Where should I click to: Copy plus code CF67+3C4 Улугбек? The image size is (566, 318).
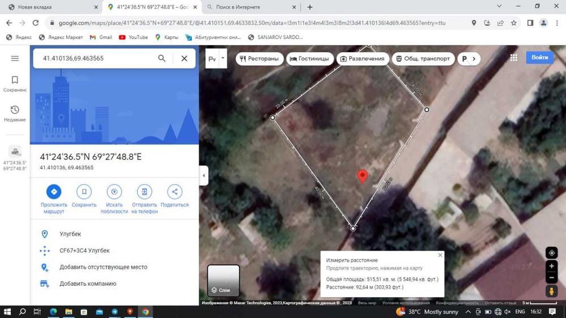(x=114, y=251)
